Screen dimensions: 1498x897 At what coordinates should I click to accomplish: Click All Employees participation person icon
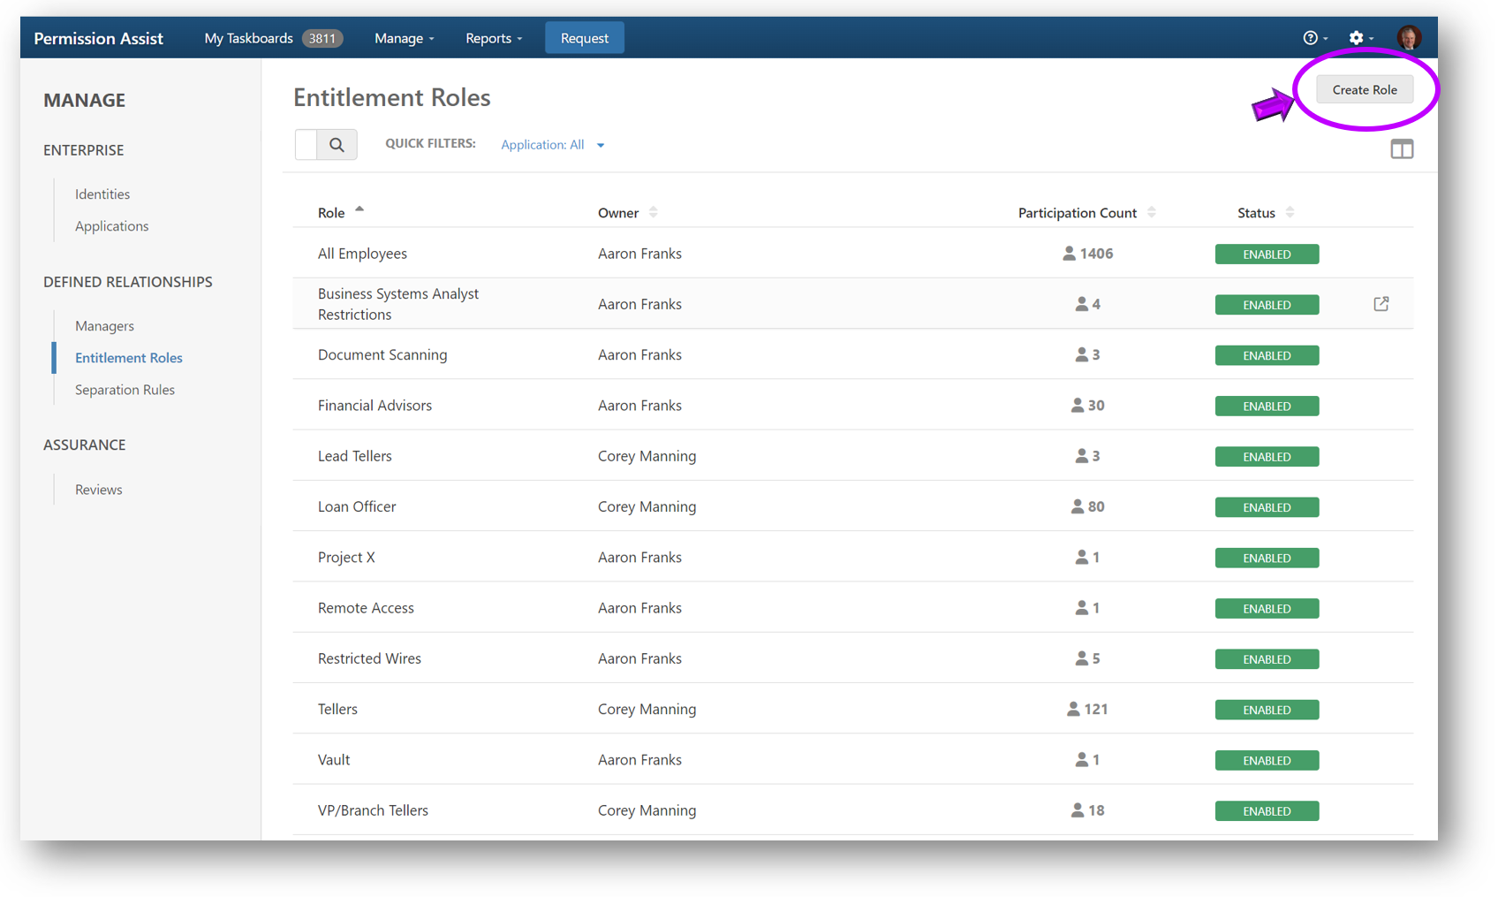[x=1069, y=254]
